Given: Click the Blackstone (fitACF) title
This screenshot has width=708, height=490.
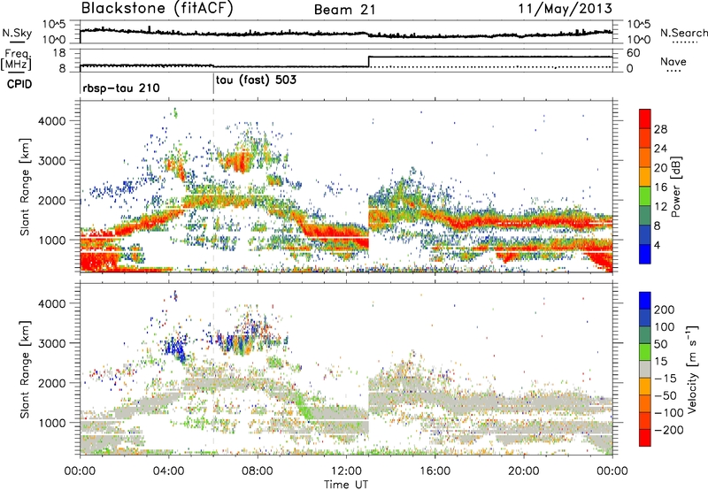Looking at the screenshot, I should [x=157, y=9].
